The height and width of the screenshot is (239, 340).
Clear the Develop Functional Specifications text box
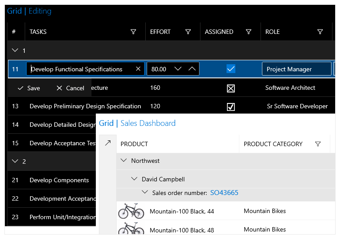[x=138, y=69]
